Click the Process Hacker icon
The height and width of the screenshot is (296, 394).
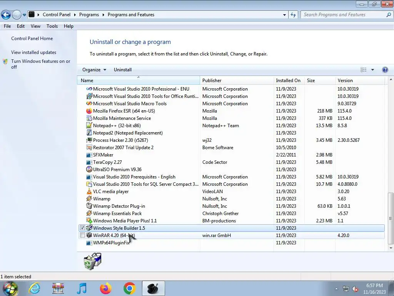[x=89, y=140]
